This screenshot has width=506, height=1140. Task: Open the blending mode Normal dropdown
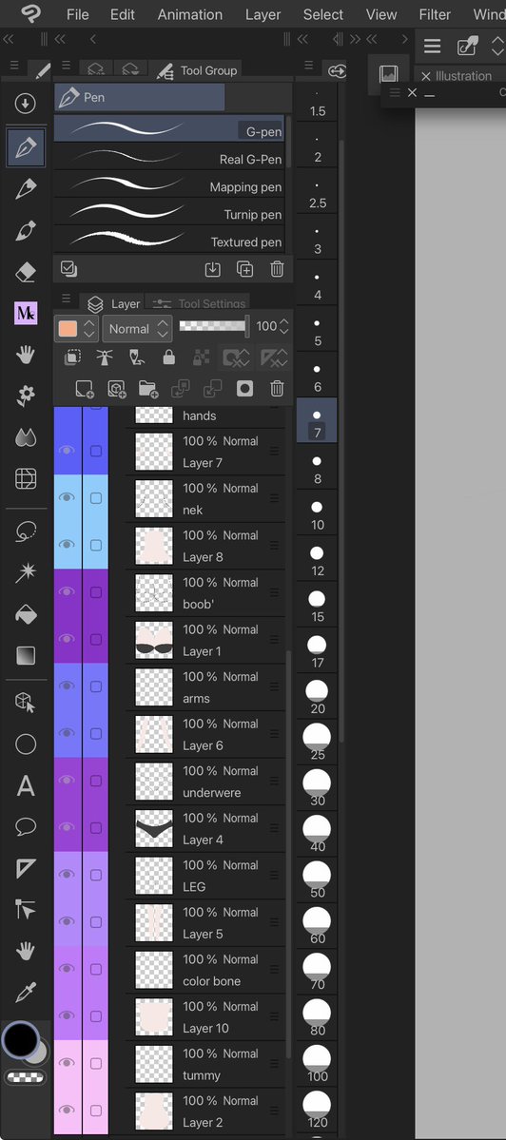(x=137, y=329)
